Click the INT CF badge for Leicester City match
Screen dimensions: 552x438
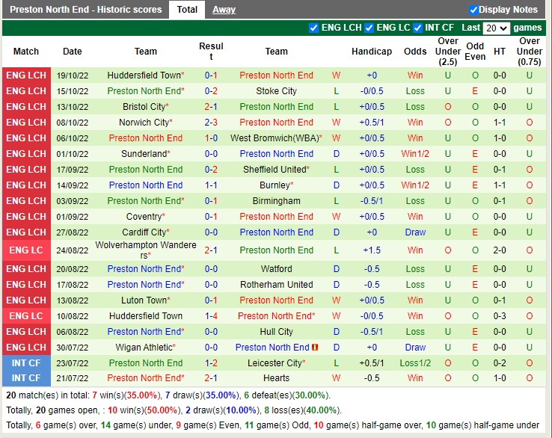tap(26, 363)
